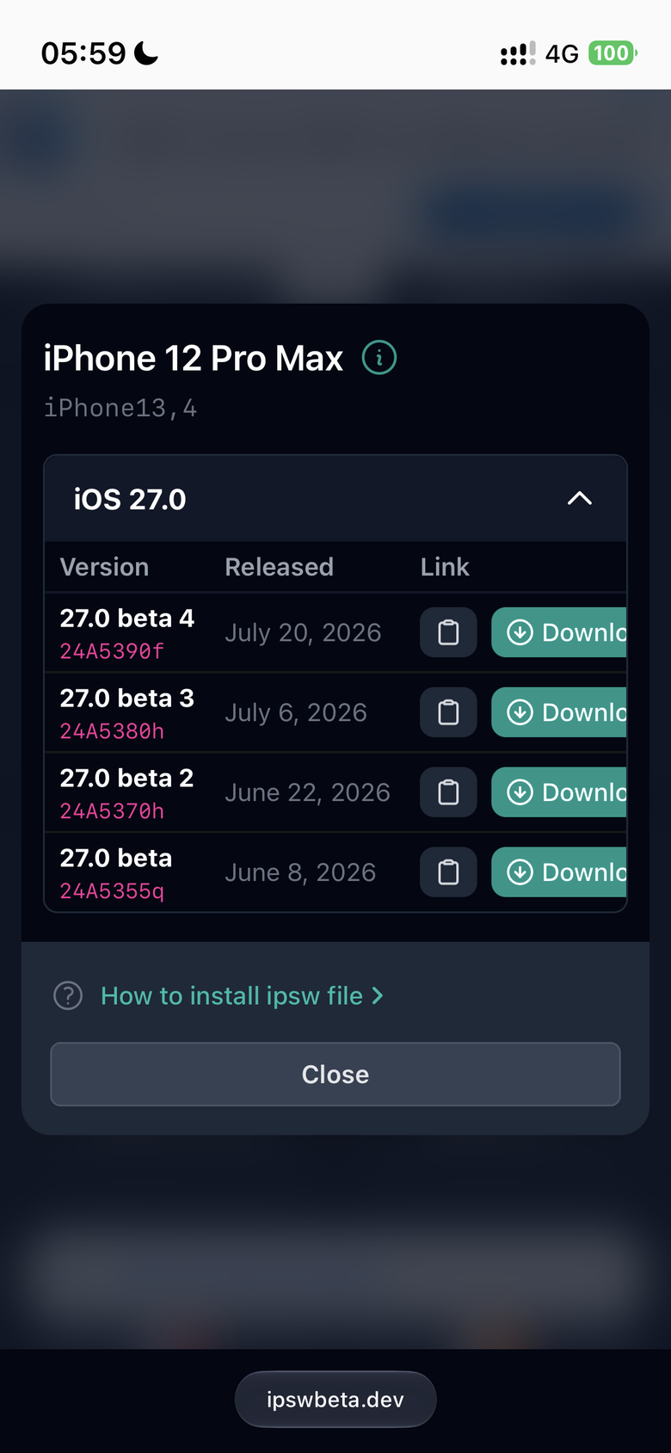The image size is (671, 1453).
Task: Download 27.0 beta 3 build 24A5380h
Action: 559,712
